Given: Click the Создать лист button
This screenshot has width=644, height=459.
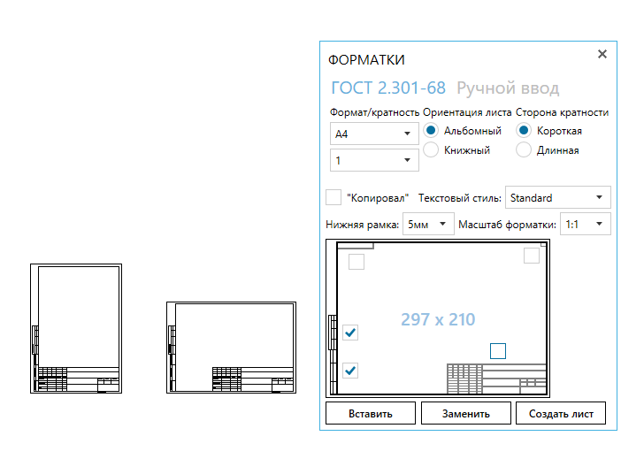Looking at the screenshot, I should click(562, 413).
